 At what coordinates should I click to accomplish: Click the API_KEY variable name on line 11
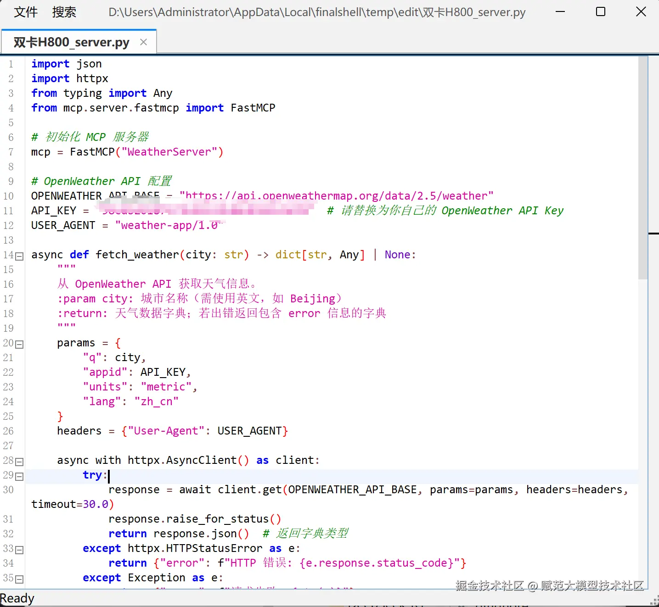[x=54, y=211]
